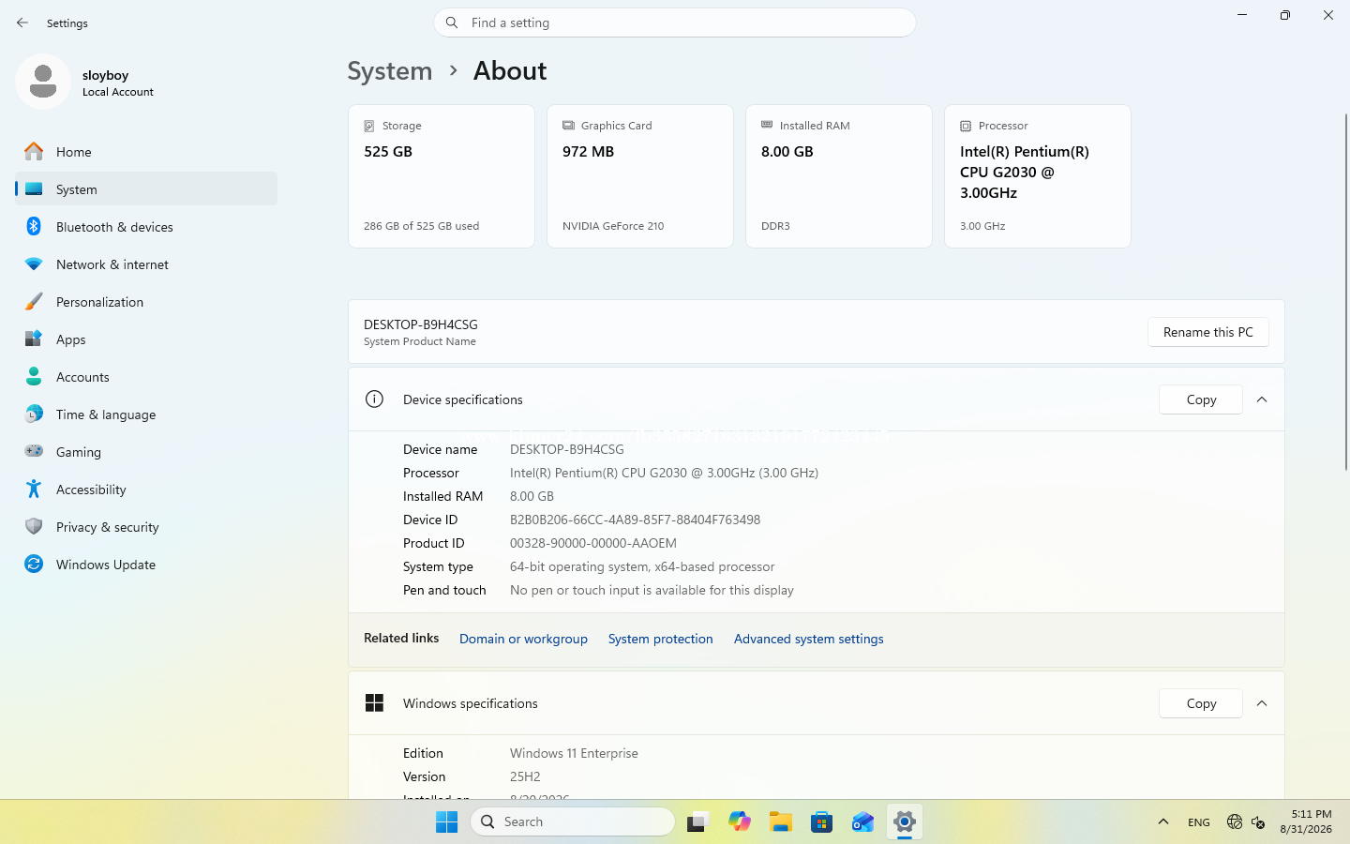Screen dimensions: 1350x844
Task: Go to Privacy & security settings
Action: coord(146,527)
